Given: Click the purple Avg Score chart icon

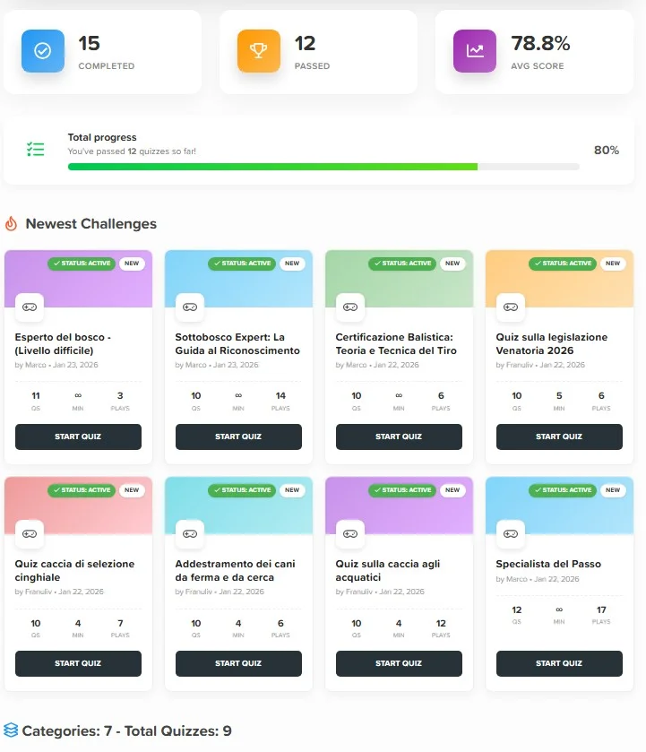Looking at the screenshot, I should pyautogui.click(x=473, y=52).
